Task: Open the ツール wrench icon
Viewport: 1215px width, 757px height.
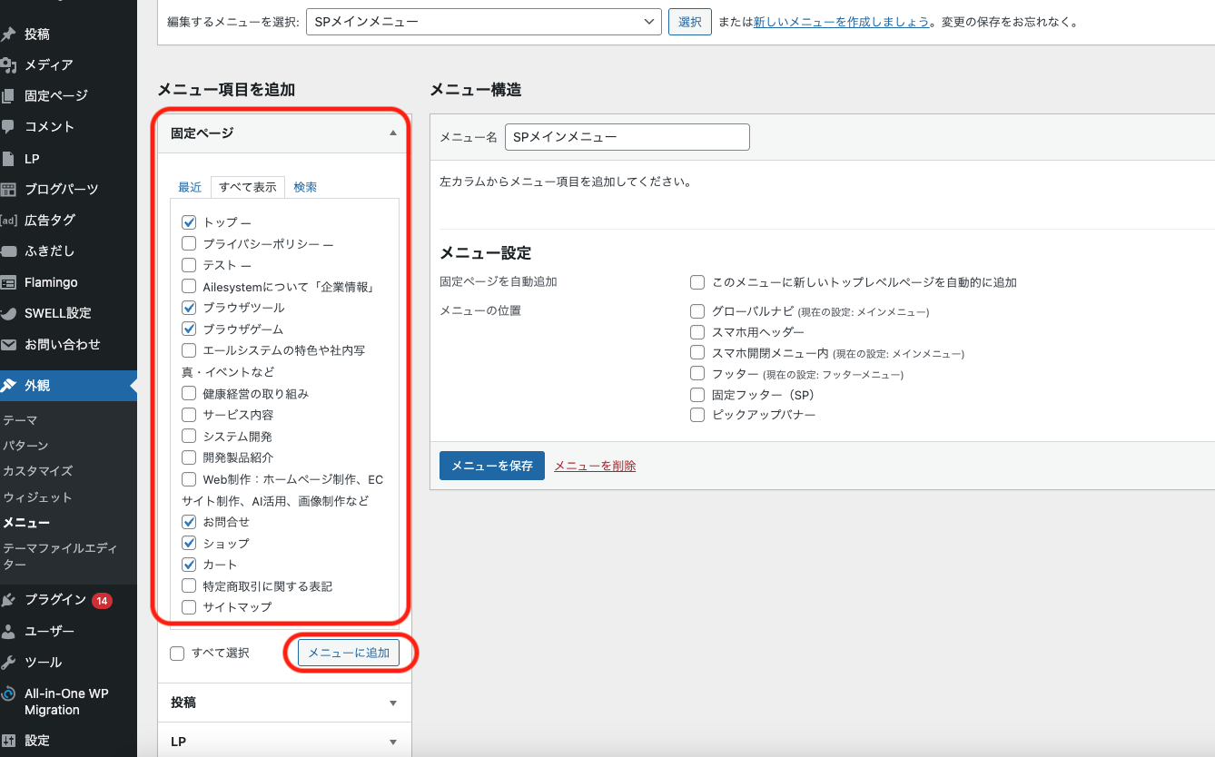Action: [8, 663]
